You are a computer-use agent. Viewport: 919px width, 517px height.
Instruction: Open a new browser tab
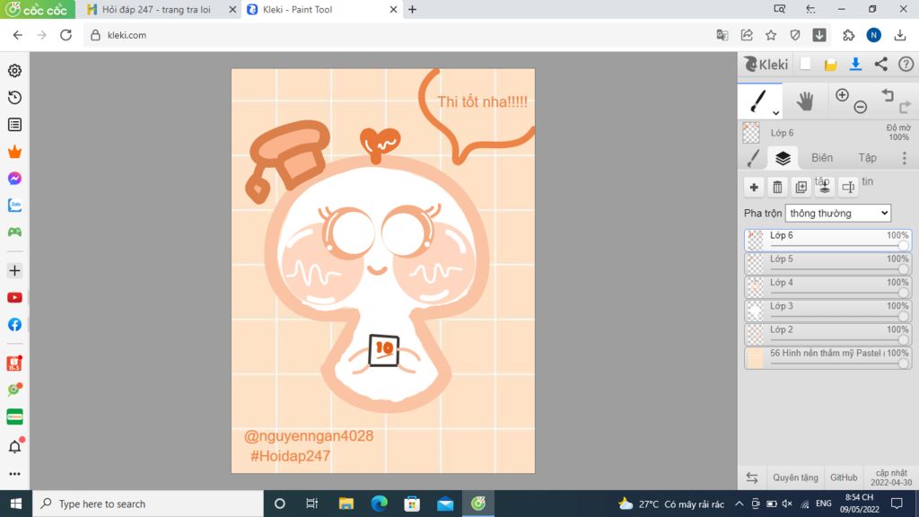[413, 9]
